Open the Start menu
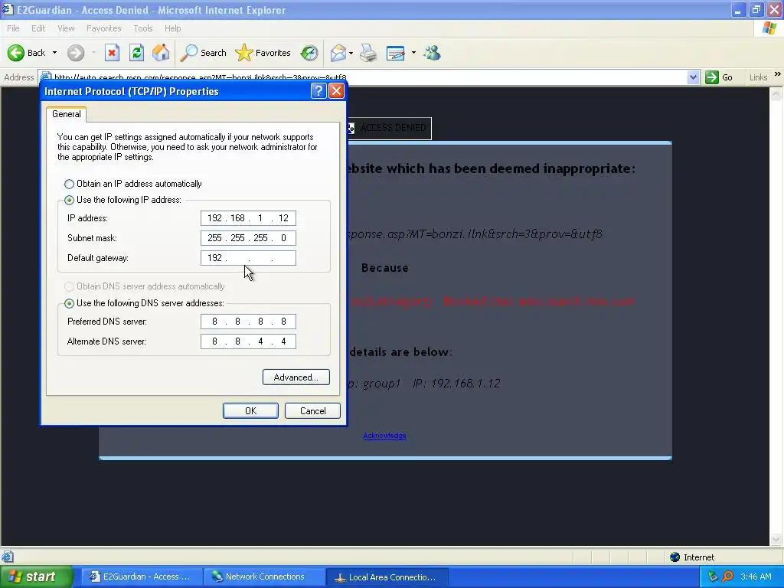Viewport: 784px width, 588px height. click(36, 577)
